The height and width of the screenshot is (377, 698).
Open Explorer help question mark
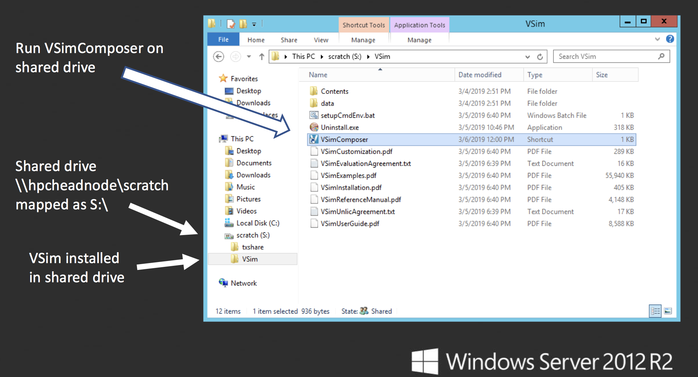click(670, 39)
